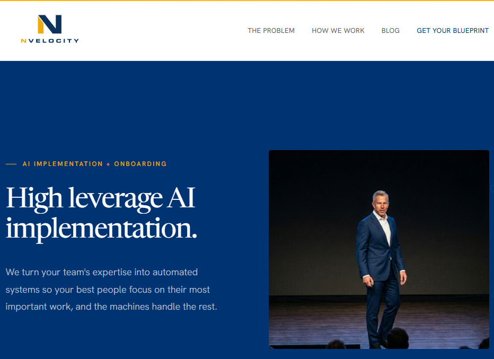This screenshot has height=359, width=494.
Task: Click the word 'implementation.' in the headline
Action: (x=101, y=228)
